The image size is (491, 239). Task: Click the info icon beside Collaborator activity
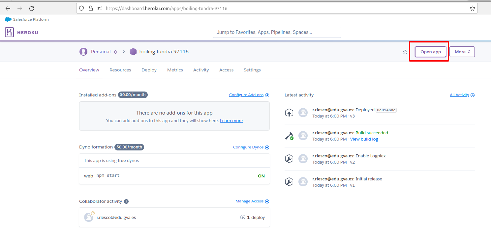pos(126,201)
